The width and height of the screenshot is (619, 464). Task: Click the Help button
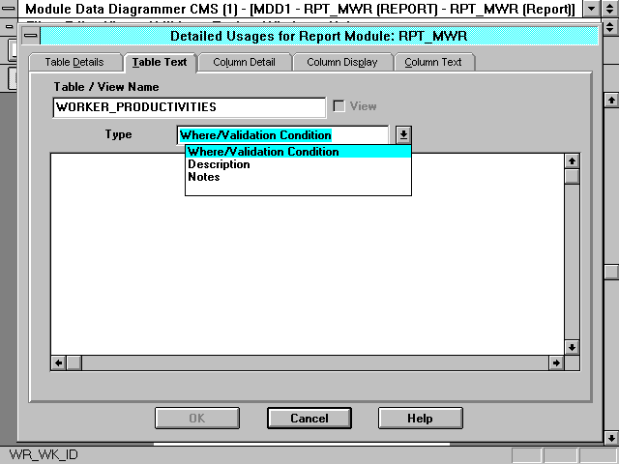pos(420,419)
